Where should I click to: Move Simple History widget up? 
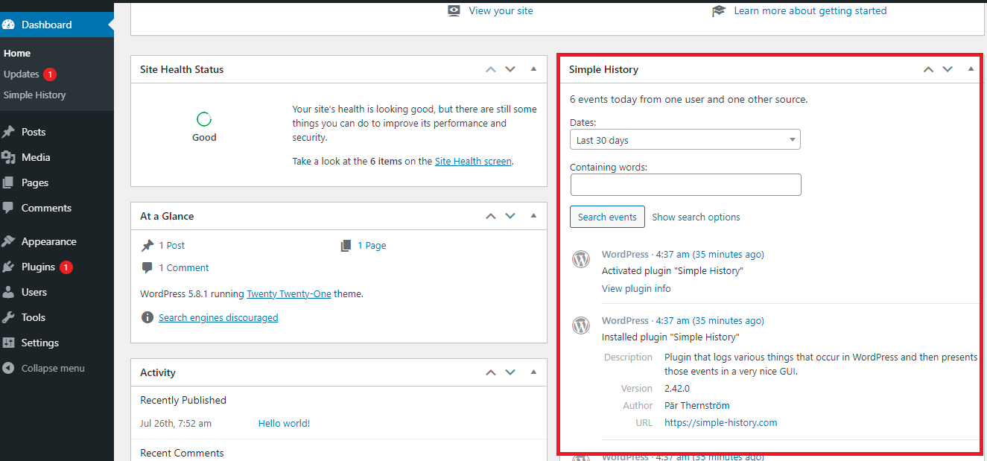point(928,69)
